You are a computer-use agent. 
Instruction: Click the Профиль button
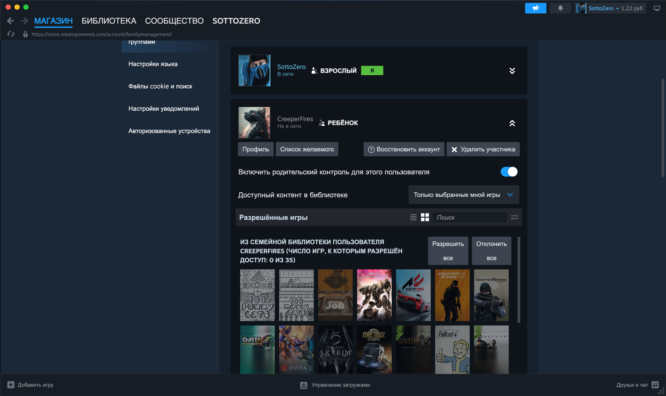point(256,149)
